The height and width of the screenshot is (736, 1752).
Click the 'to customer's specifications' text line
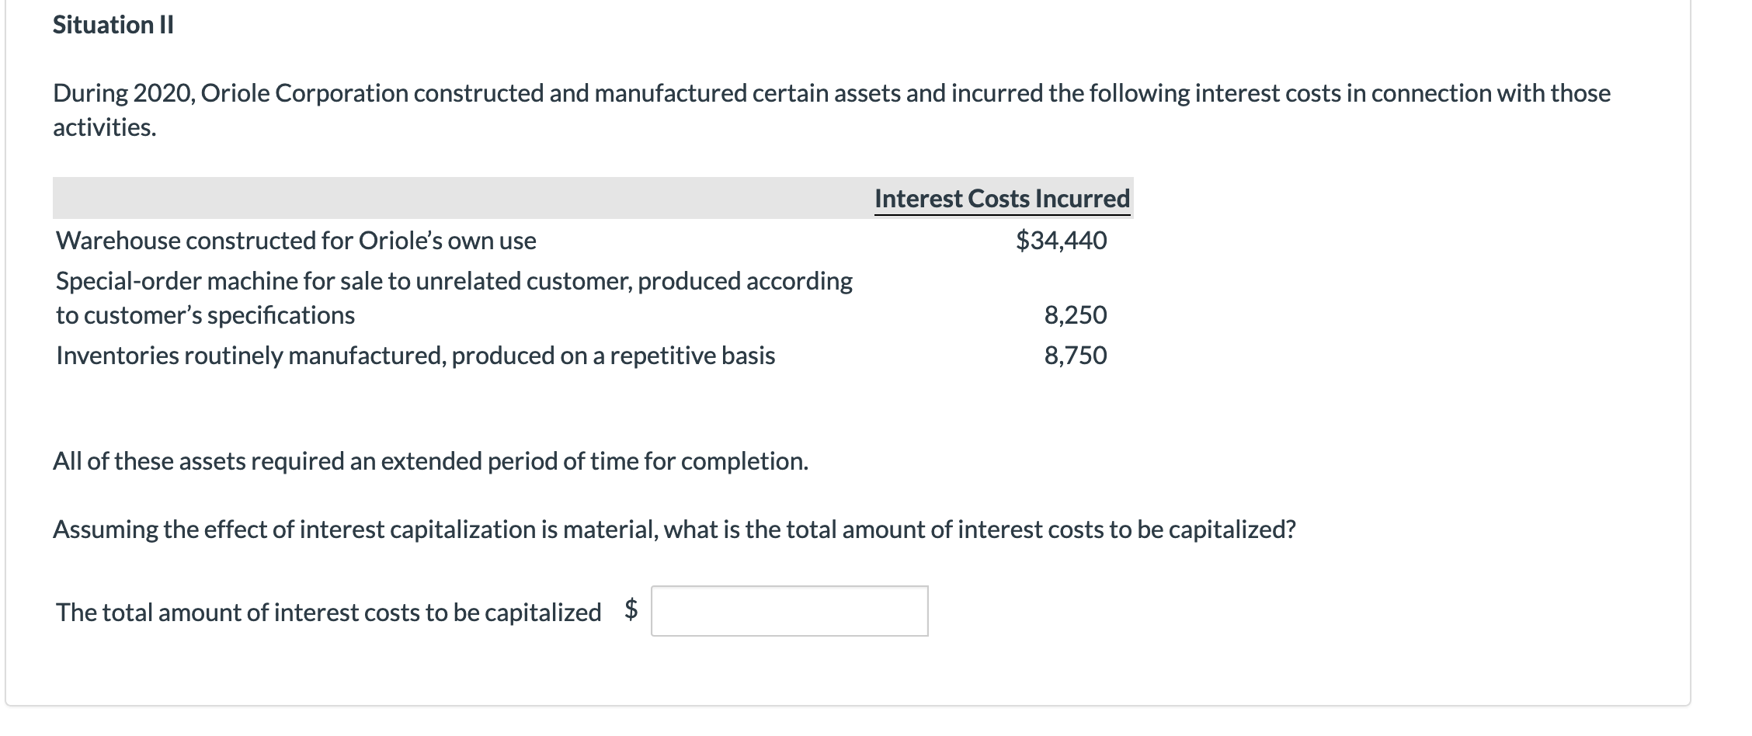(x=205, y=315)
